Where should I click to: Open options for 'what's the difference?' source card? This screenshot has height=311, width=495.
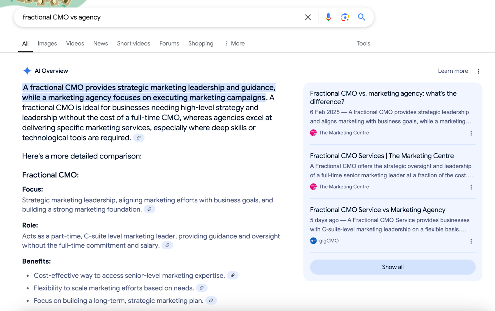point(471,133)
